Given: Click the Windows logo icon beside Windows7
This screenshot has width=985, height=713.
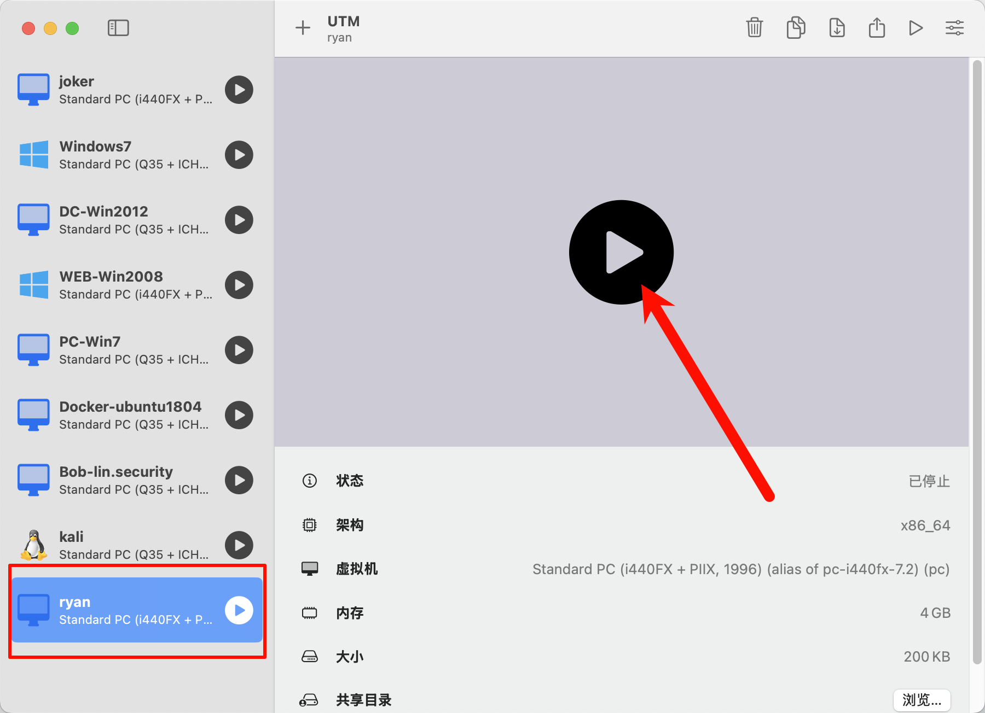Looking at the screenshot, I should click(34, 155).
